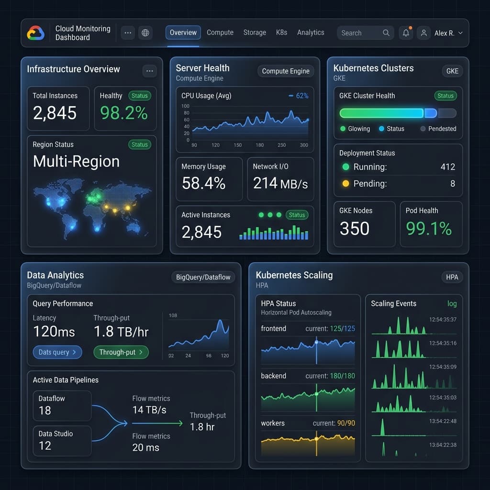Screen dimensions: 490x490
Task: Click the user avatar icon
Action: click(x=424, y=33)
